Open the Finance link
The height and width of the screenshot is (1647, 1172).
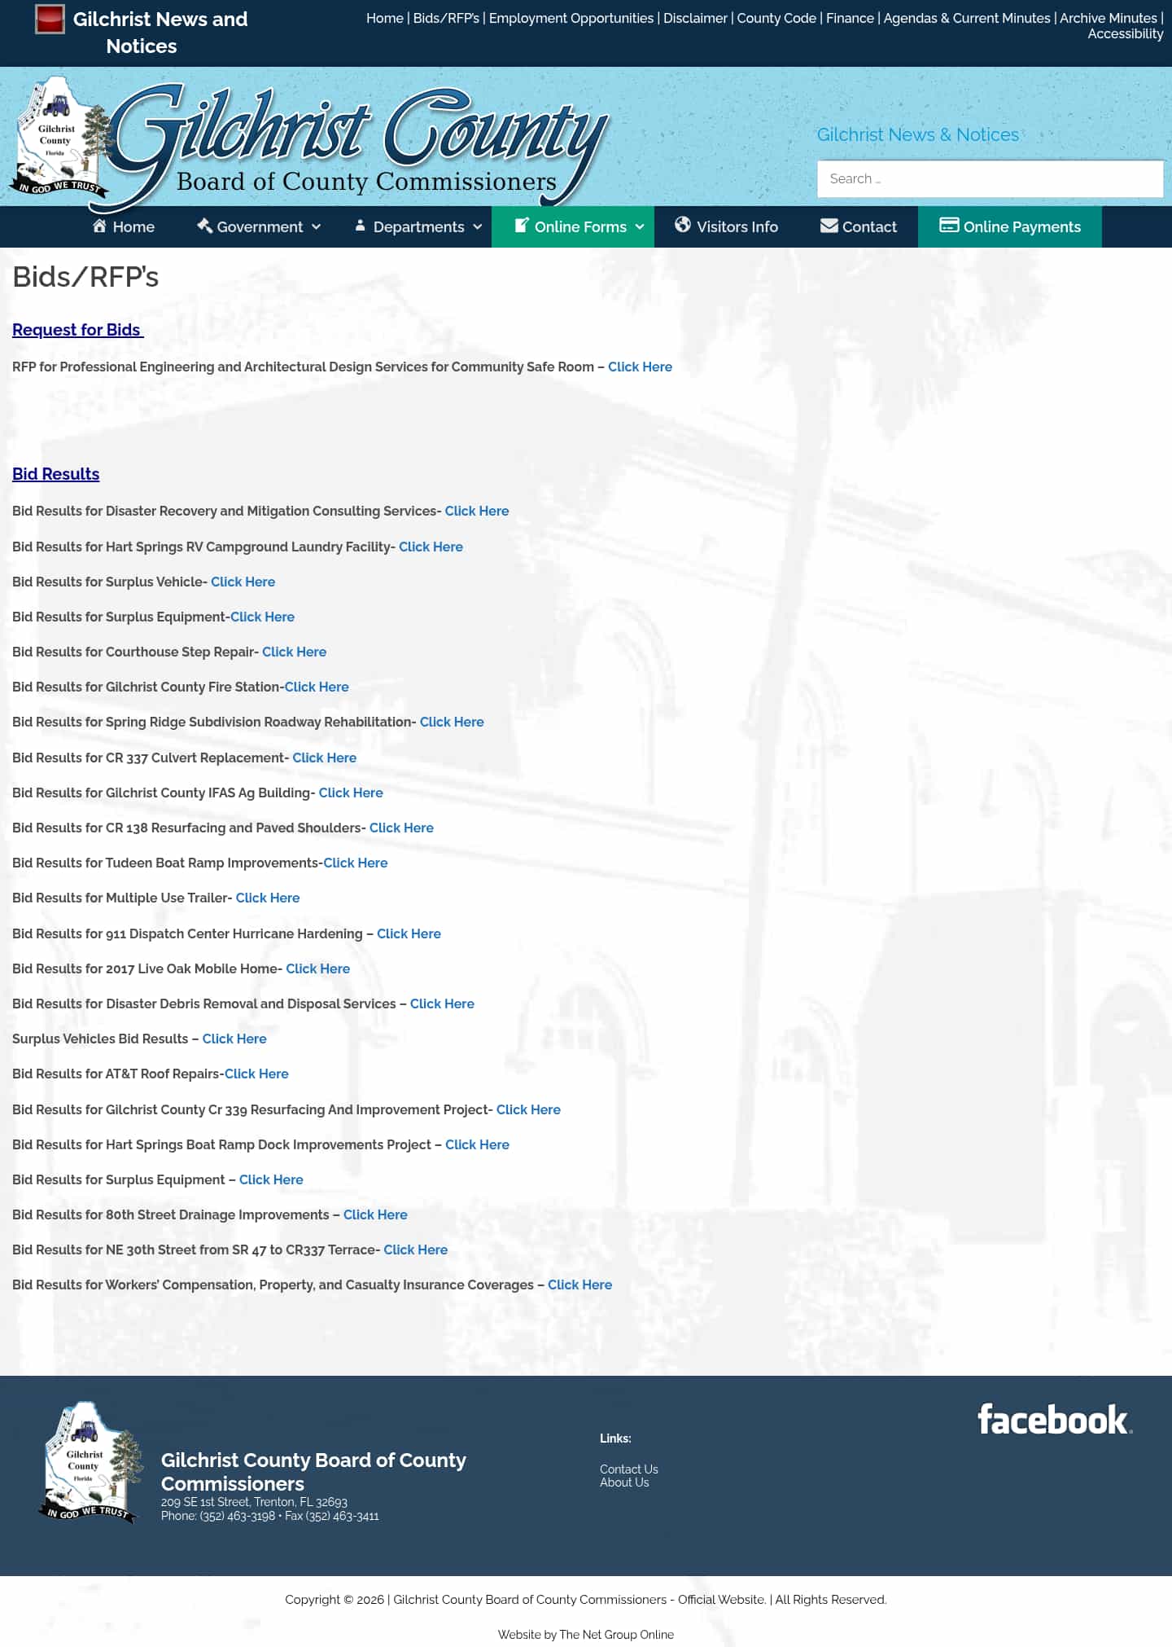pos(850,18)
